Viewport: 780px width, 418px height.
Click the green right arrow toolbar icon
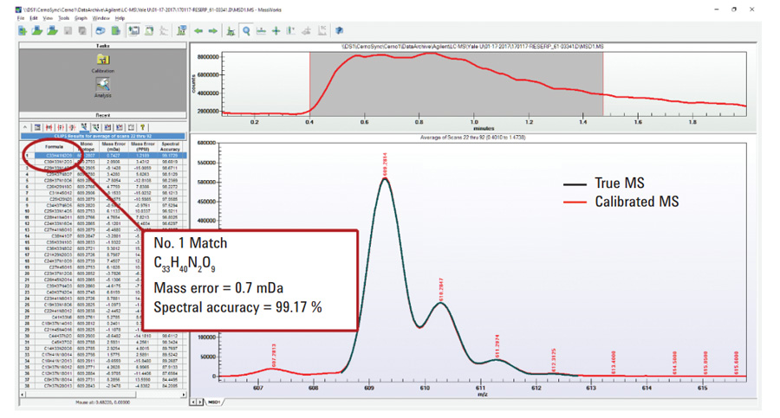click(213, 31)
